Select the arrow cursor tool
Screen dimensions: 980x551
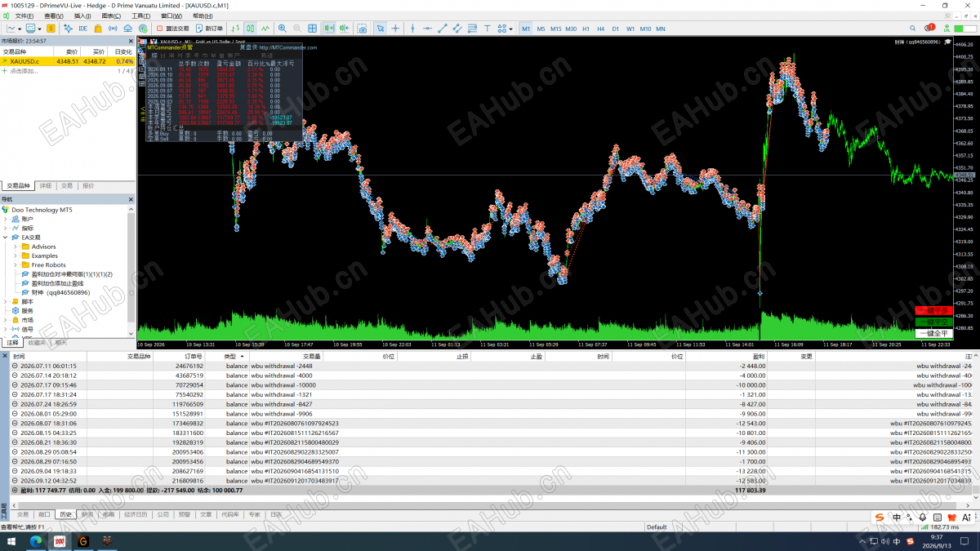click(x=381, y=29)
